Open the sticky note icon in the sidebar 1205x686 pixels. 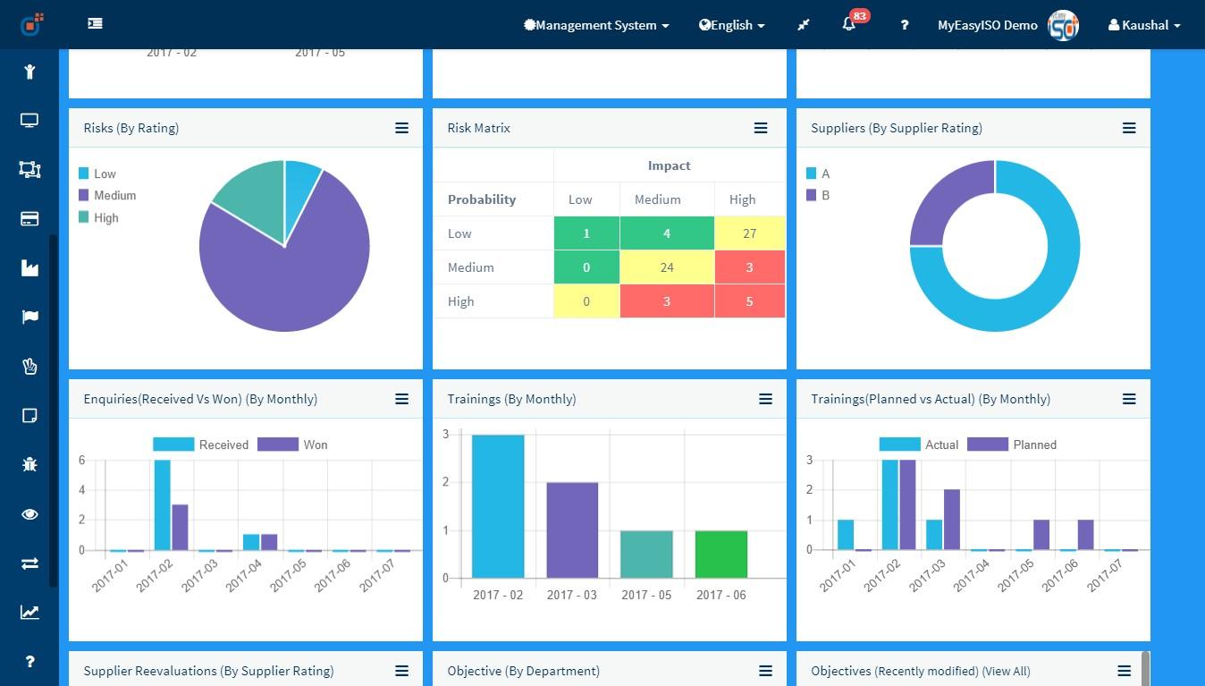point(29,415)
